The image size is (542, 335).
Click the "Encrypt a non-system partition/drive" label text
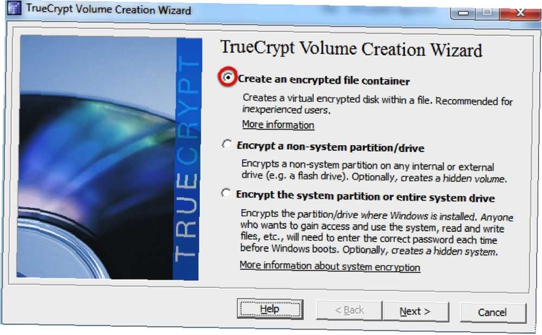(331, 147)
